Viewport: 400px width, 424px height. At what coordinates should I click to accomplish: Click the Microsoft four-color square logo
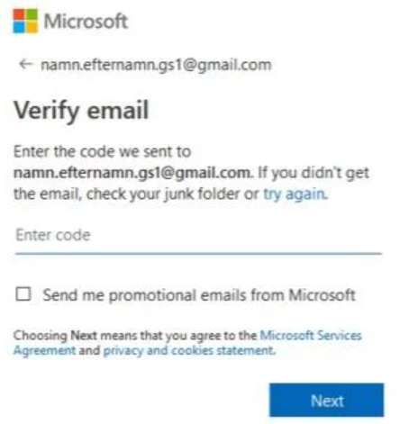click(x=25, y=21)
